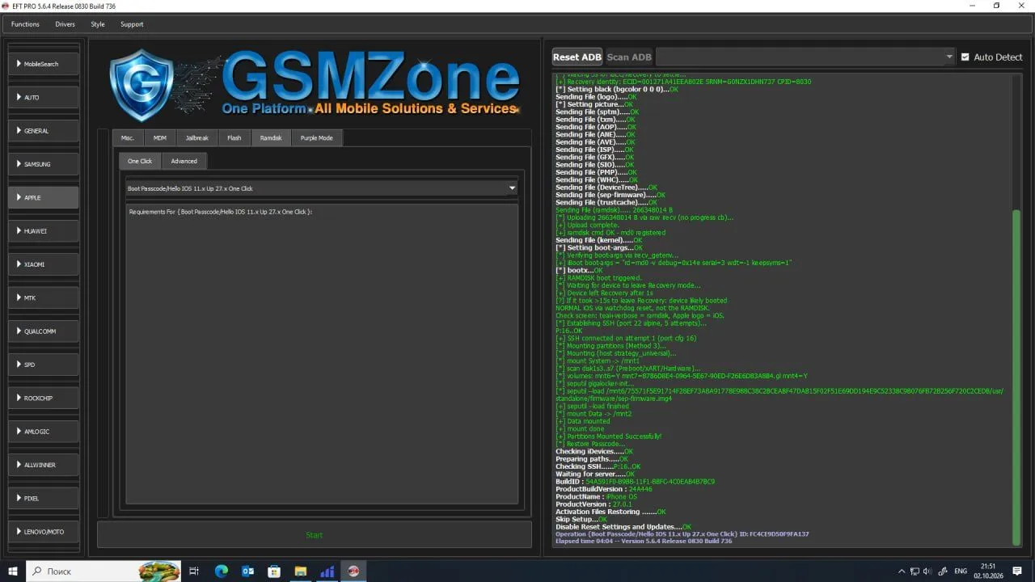The height and width of the screenshot is (582, 1035).
Task: Click the log panel vertical scrollbar
Action: pyautogui.click(x=1016, y=377)
